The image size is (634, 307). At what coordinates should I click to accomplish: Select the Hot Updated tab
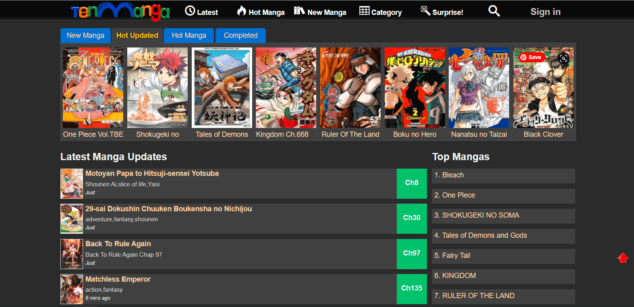click(137, 35)
